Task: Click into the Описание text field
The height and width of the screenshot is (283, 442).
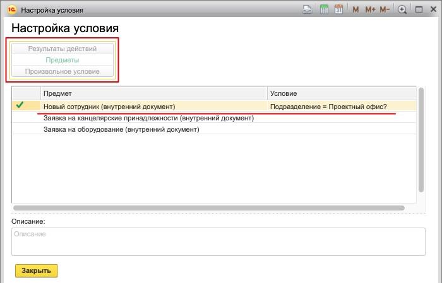Action: coord(218,241)
